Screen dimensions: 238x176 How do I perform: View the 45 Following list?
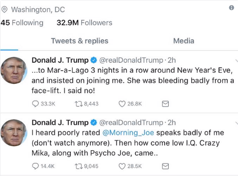click(22, 22)
